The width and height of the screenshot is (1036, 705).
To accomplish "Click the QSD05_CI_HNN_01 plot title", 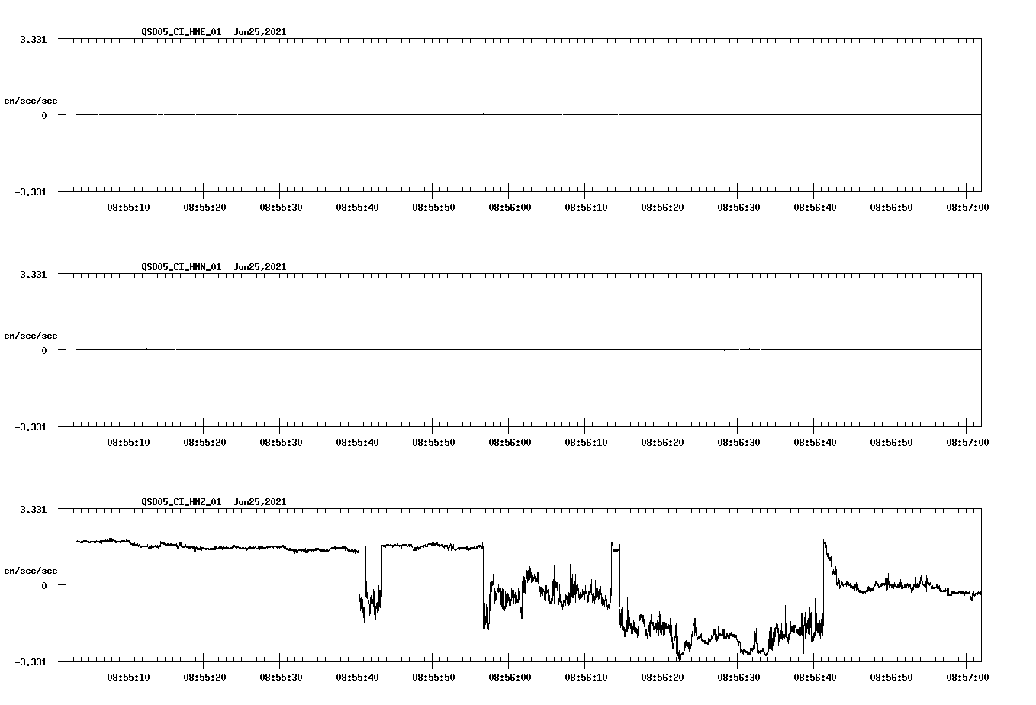I will coord(182,267).
